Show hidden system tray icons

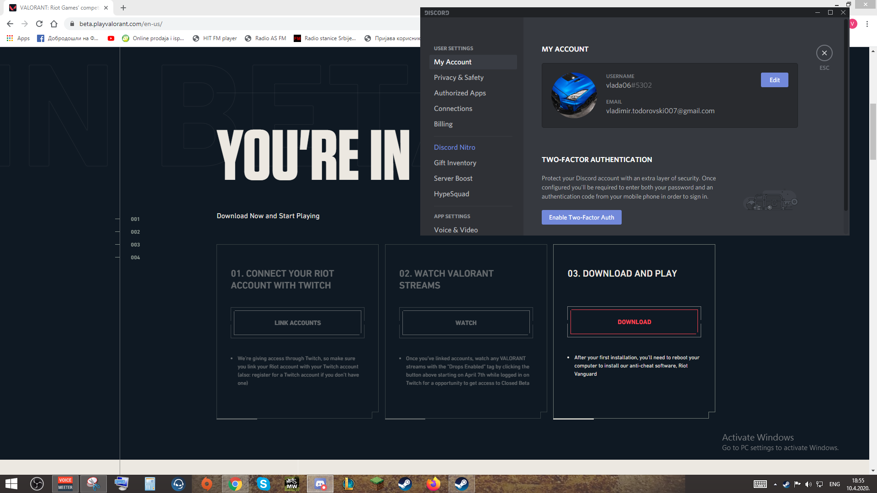(775, 484)
